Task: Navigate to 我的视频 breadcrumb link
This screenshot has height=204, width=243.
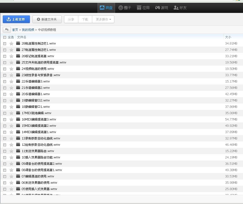Action: pos(28,30)
